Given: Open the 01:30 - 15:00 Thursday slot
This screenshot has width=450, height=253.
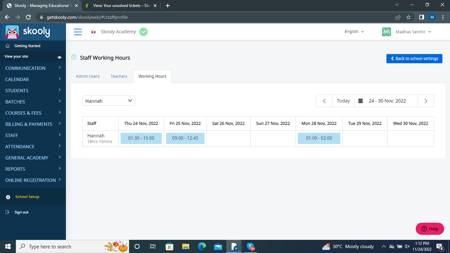Looking at the screenshot, I should tap(141, 138).
